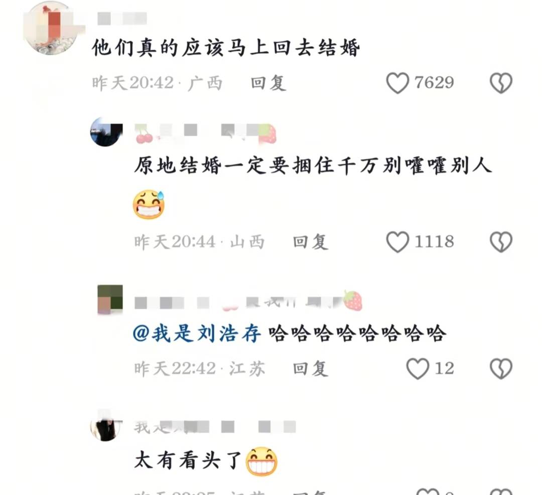Dislike the 广西 comment with broken heart
The image size is (542, 495).
pos(501,83)
